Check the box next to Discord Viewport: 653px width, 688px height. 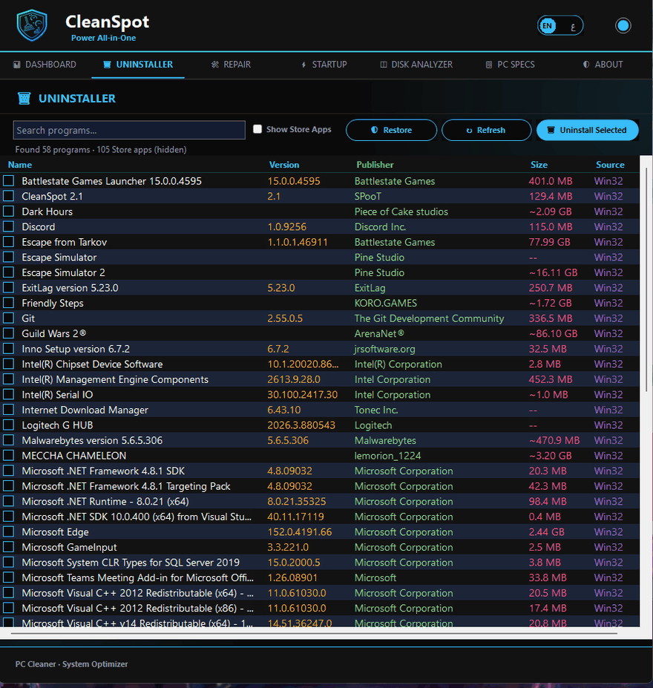(8, 226)
